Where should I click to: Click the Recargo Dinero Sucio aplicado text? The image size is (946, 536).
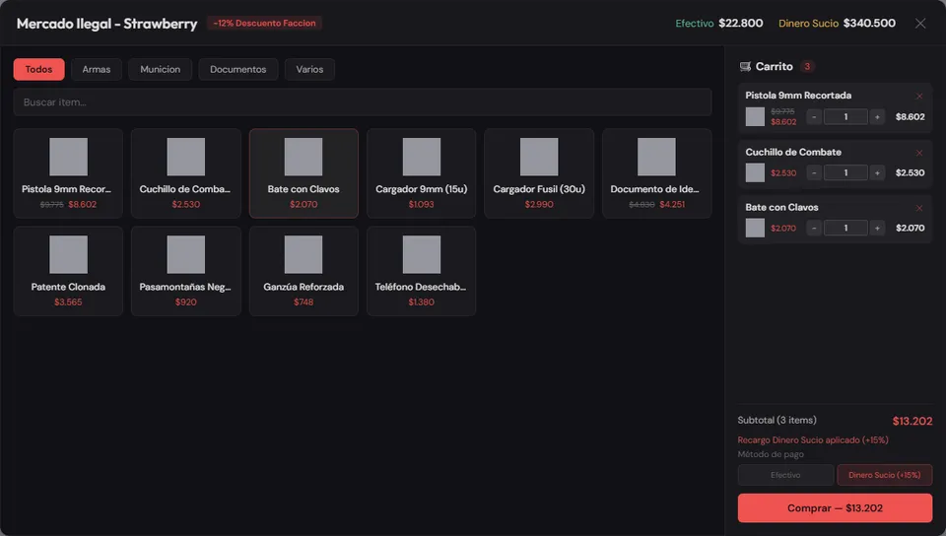pyautogui.click(x=813, y=440)
